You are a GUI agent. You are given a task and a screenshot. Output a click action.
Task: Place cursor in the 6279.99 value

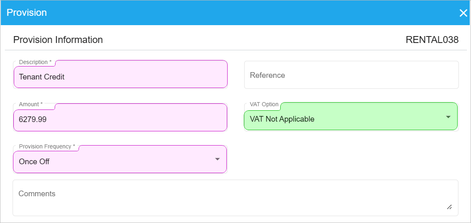click(x=33, y=119)
